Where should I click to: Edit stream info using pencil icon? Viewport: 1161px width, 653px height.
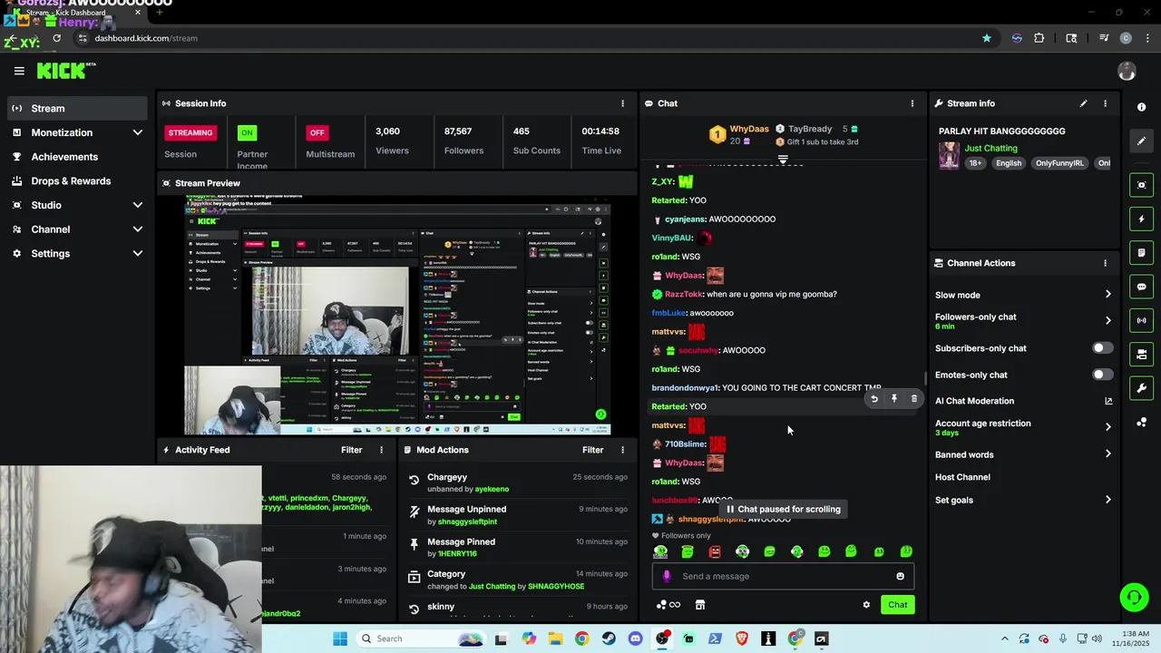1083,103
